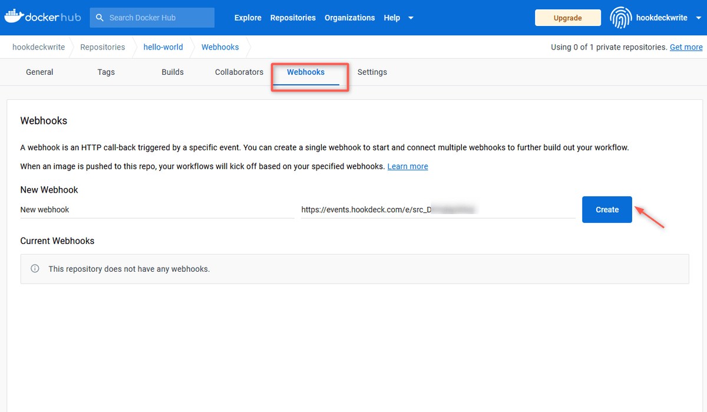
Task: Switch to the General tab
Action: (x=39, y=72)
